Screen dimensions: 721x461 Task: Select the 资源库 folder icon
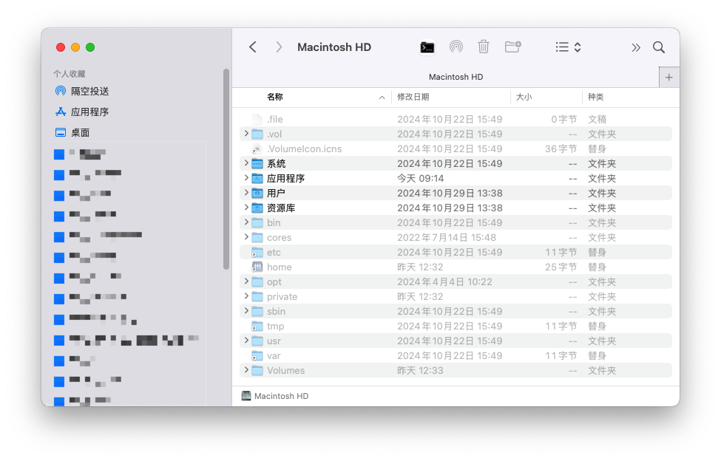257,208
